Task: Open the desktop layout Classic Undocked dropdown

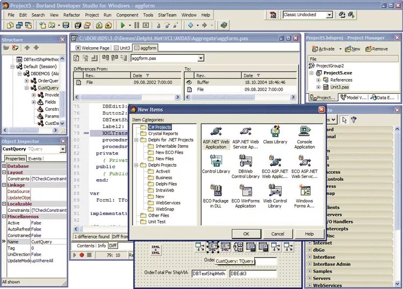Action: (x=329, y=15)
